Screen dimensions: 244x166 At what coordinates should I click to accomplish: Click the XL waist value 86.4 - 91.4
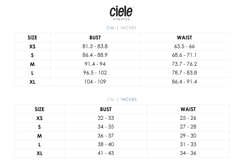pyautogui.click(x=184, y=82)
